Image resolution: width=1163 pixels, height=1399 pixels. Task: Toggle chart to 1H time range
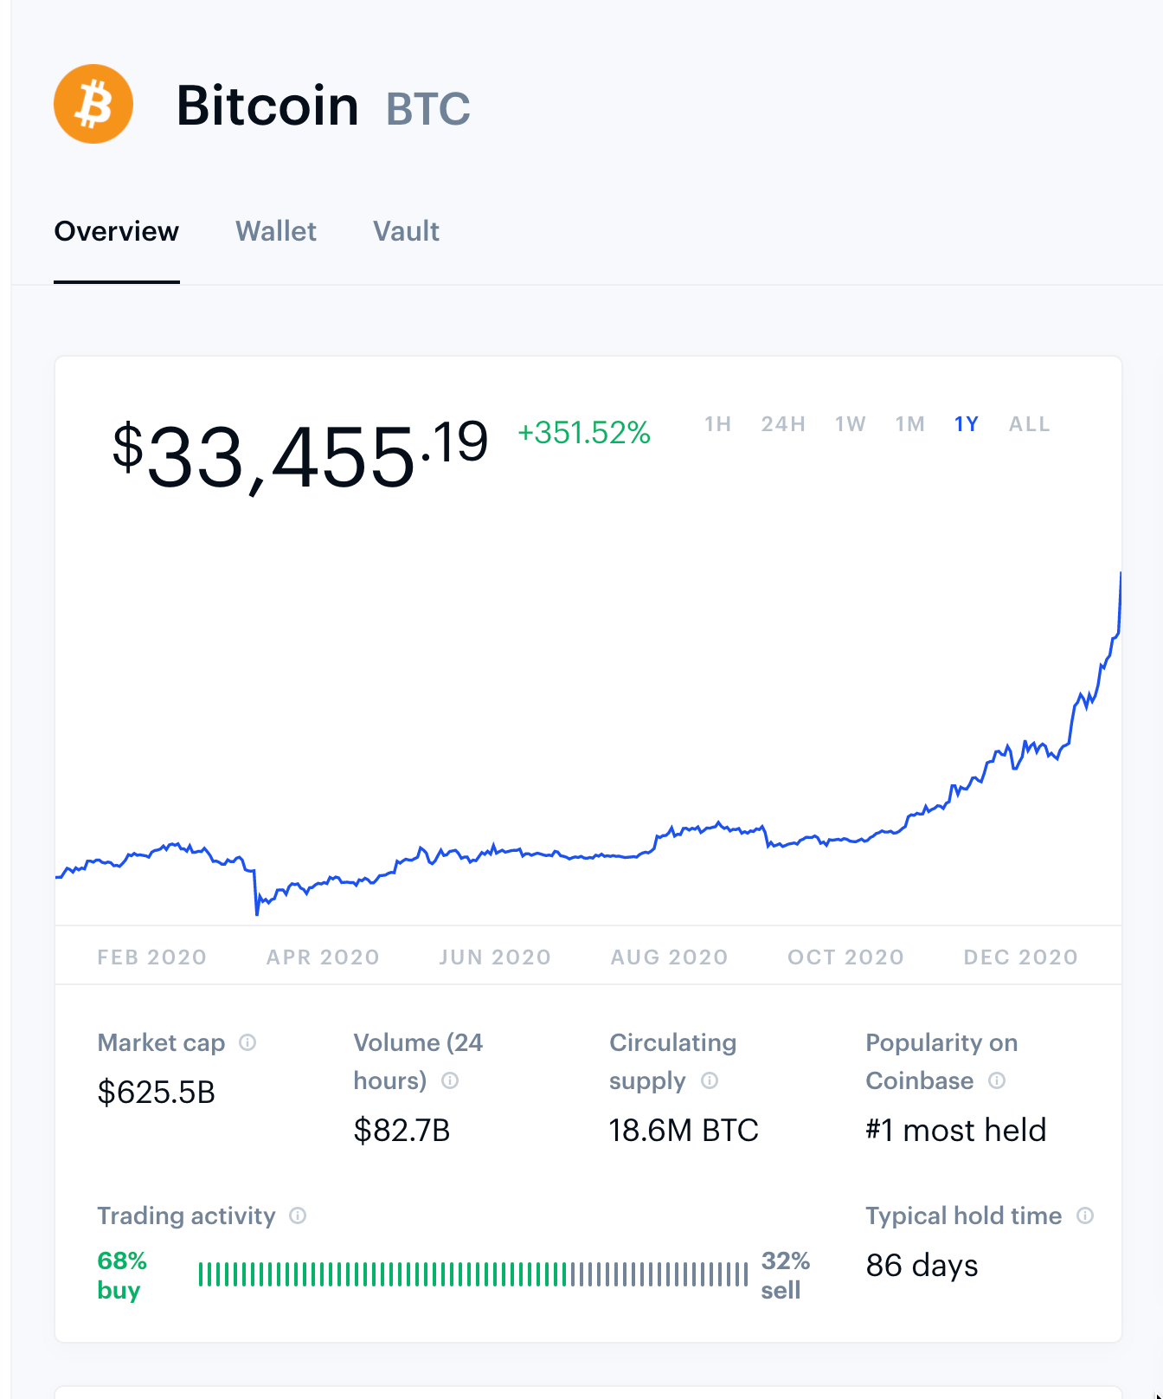pyautogui.click(x=717, y=424)
